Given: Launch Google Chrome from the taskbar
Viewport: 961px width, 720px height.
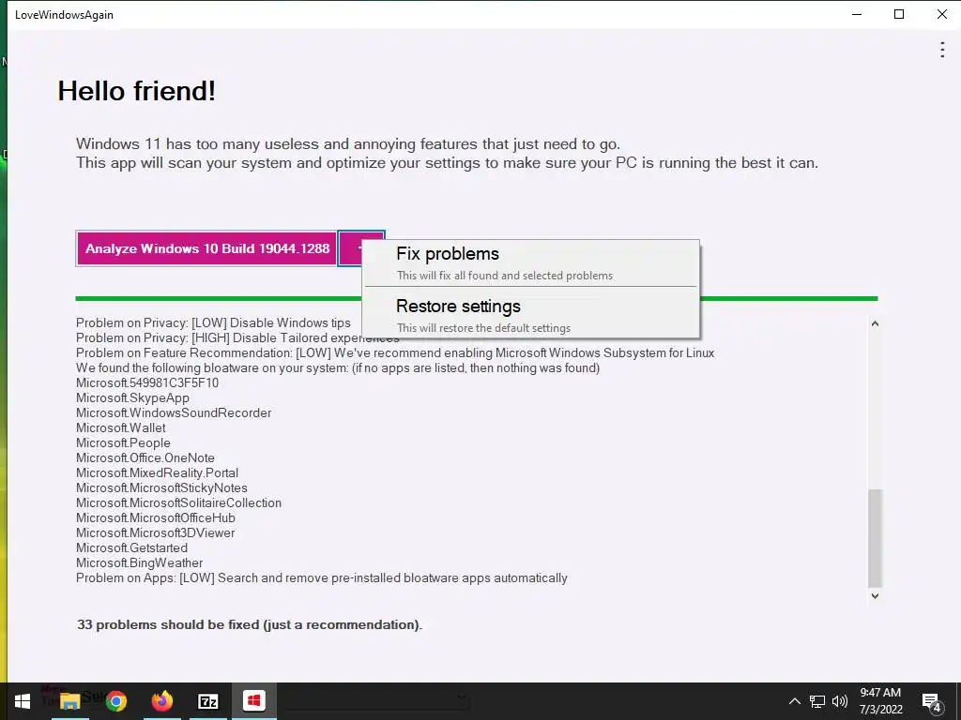Looking at the screenshot, I should tap(115, 701).
